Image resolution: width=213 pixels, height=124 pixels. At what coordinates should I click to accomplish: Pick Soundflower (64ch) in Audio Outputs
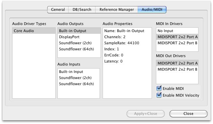coord(79,49)
